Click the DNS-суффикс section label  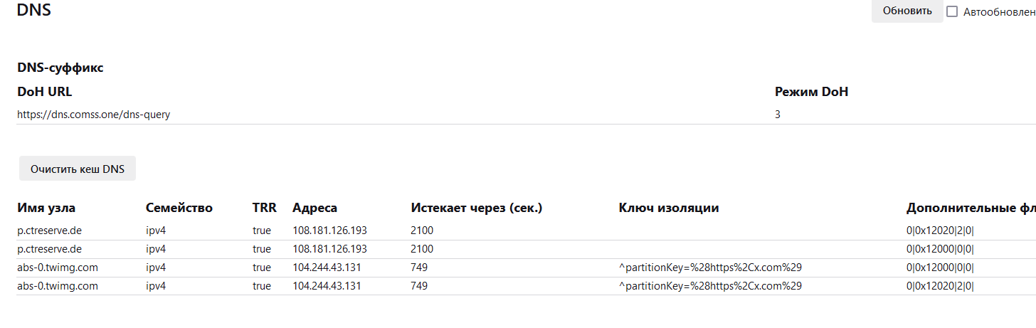(60, 68)
